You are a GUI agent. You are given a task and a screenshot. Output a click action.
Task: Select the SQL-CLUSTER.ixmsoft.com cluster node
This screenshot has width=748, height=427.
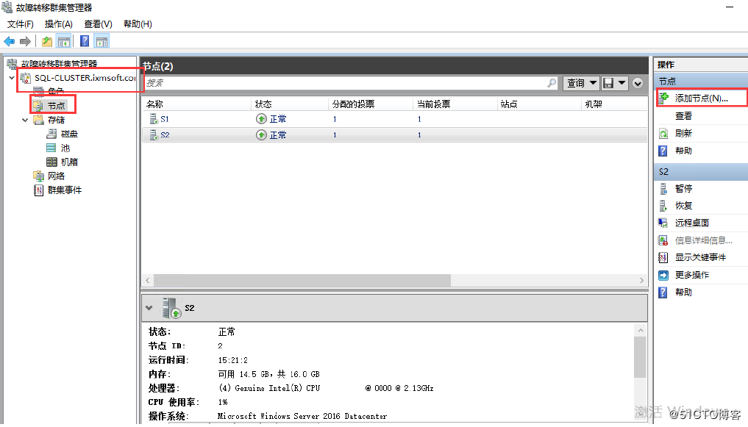(85, 78)
